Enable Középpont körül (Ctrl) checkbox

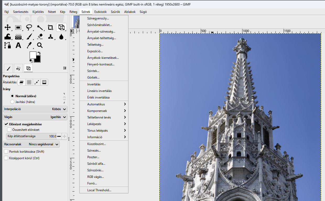tap(6, 158)
